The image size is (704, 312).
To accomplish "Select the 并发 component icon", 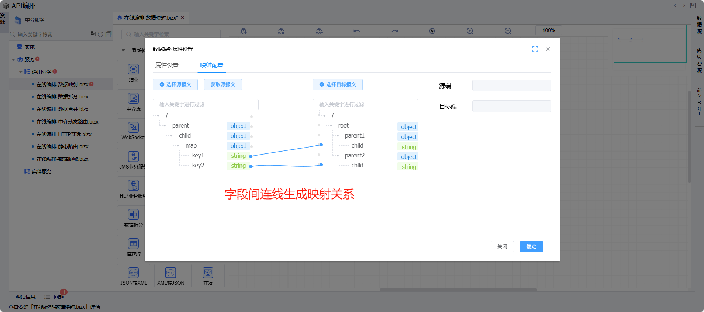I will [x=208, y=273].
